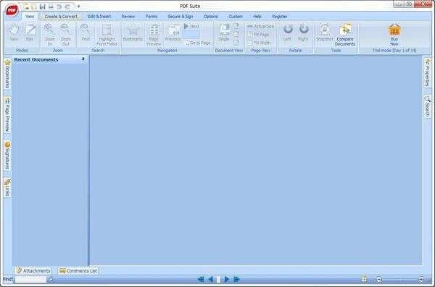Viewport: 435px width, 287px height.
Task: Jump to first page in status bar
Action: point(201,280)
